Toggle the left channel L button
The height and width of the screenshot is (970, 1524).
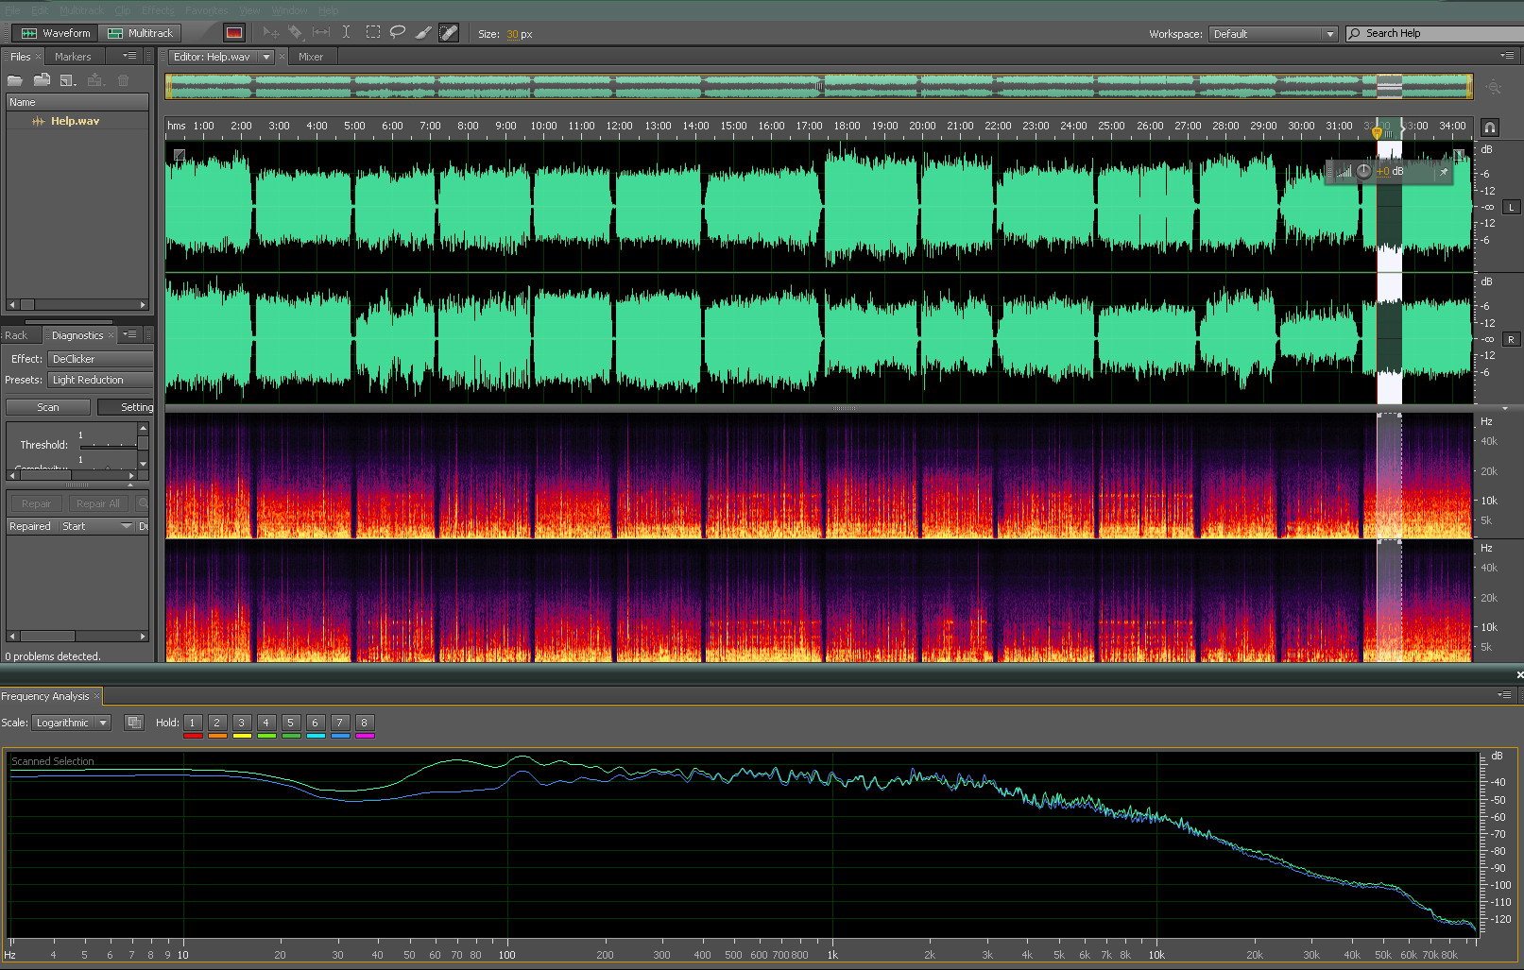[x=1511, y=207]
